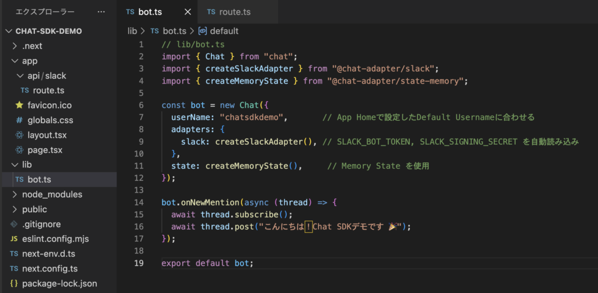Expand the public folder

tap(34, 209)
